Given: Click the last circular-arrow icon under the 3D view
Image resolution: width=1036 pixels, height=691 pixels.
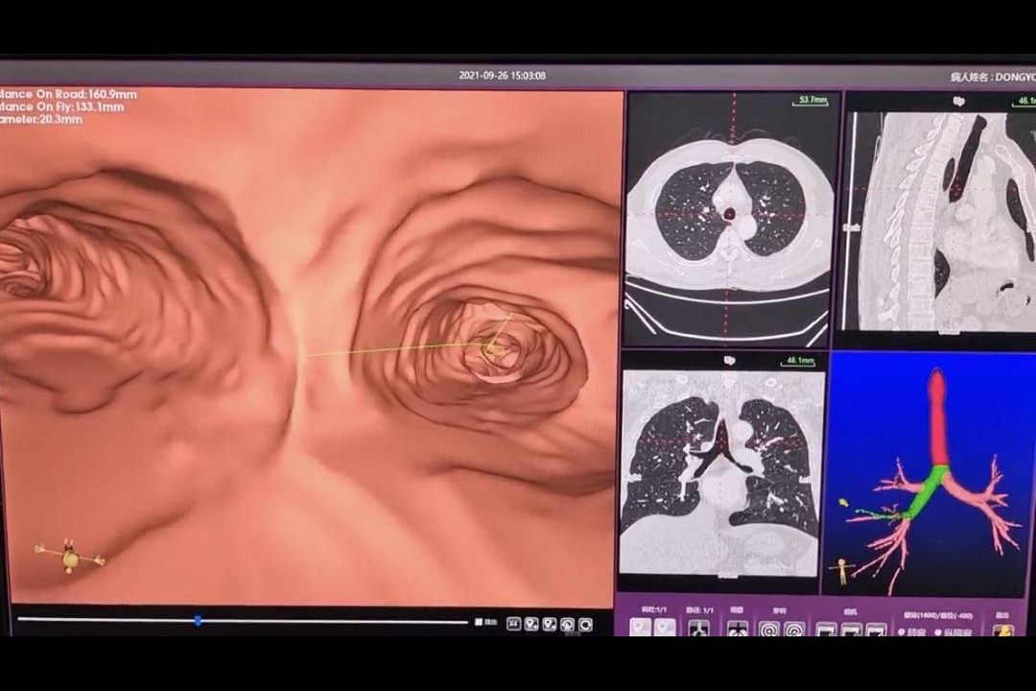Looking at the screenshot, I should click(x=585, y=624).
